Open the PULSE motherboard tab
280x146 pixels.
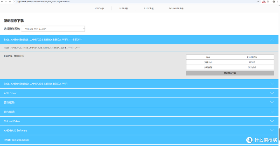pyautogui.click(x=148, y=8)
